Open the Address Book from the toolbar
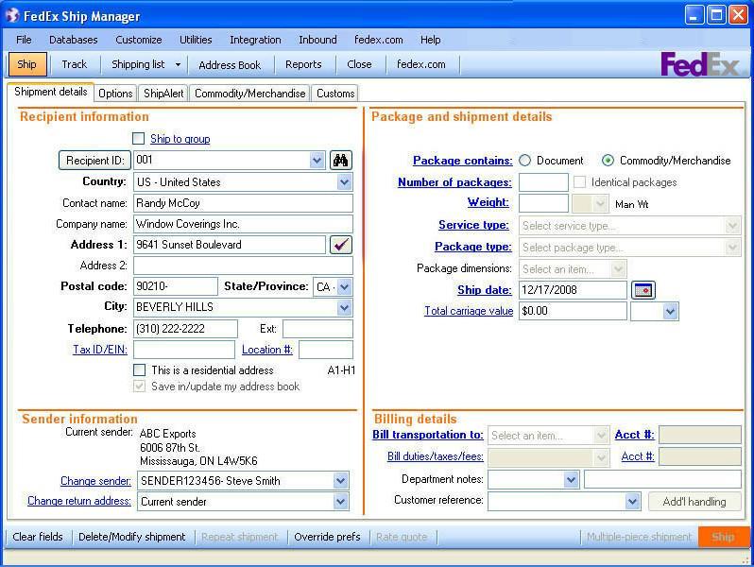The image size is (754, 567). (x=230, y=65)
